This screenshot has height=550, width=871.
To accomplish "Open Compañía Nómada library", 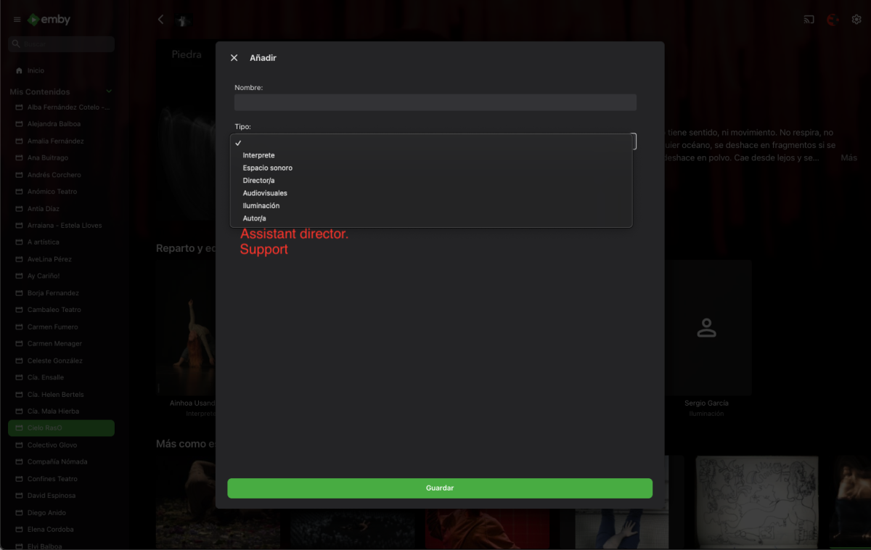I will point(61,462).
